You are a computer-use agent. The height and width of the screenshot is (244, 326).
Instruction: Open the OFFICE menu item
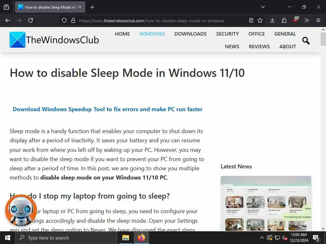257,34
